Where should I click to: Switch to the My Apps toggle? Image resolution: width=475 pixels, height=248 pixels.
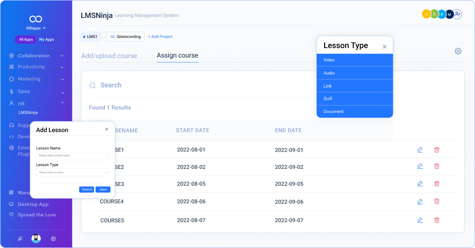[46, 40]
